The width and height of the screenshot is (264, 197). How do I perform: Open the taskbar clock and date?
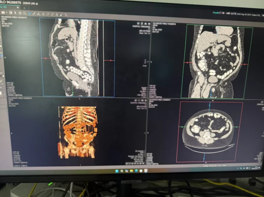click(x=255, y=168)
